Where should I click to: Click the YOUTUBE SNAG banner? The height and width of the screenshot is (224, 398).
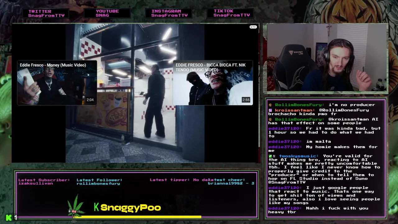pos(107,13)
